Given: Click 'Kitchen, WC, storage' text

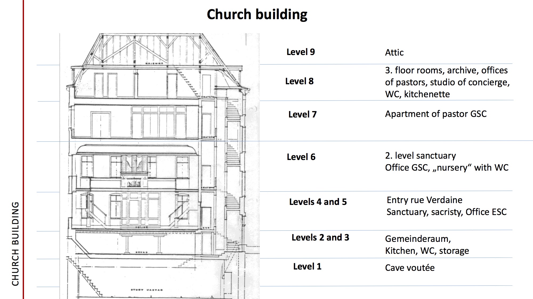Looking at the screenshot, I should point(427,251).
